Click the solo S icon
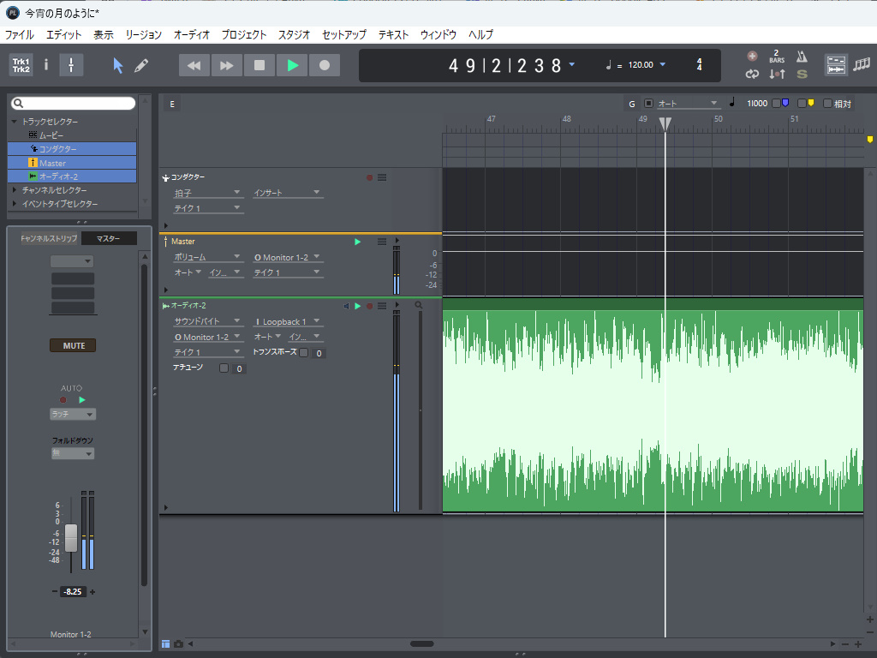Viewport: 877px width, 658px height. [802, 75]
